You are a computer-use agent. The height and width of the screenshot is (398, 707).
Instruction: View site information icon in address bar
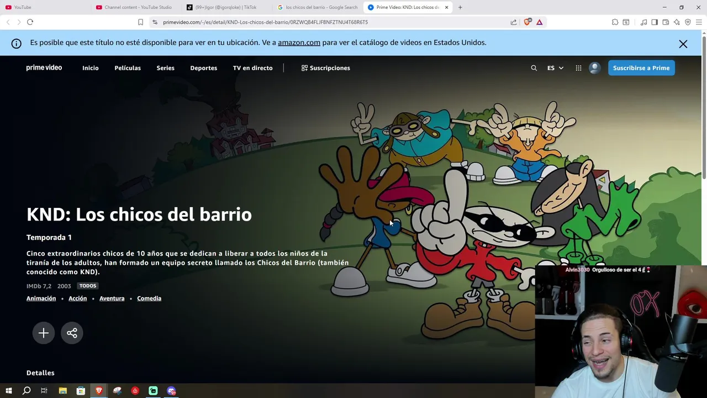pyautogui.click(x=155, y=22)
